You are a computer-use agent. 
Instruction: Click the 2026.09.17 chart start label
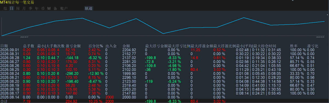24,37
